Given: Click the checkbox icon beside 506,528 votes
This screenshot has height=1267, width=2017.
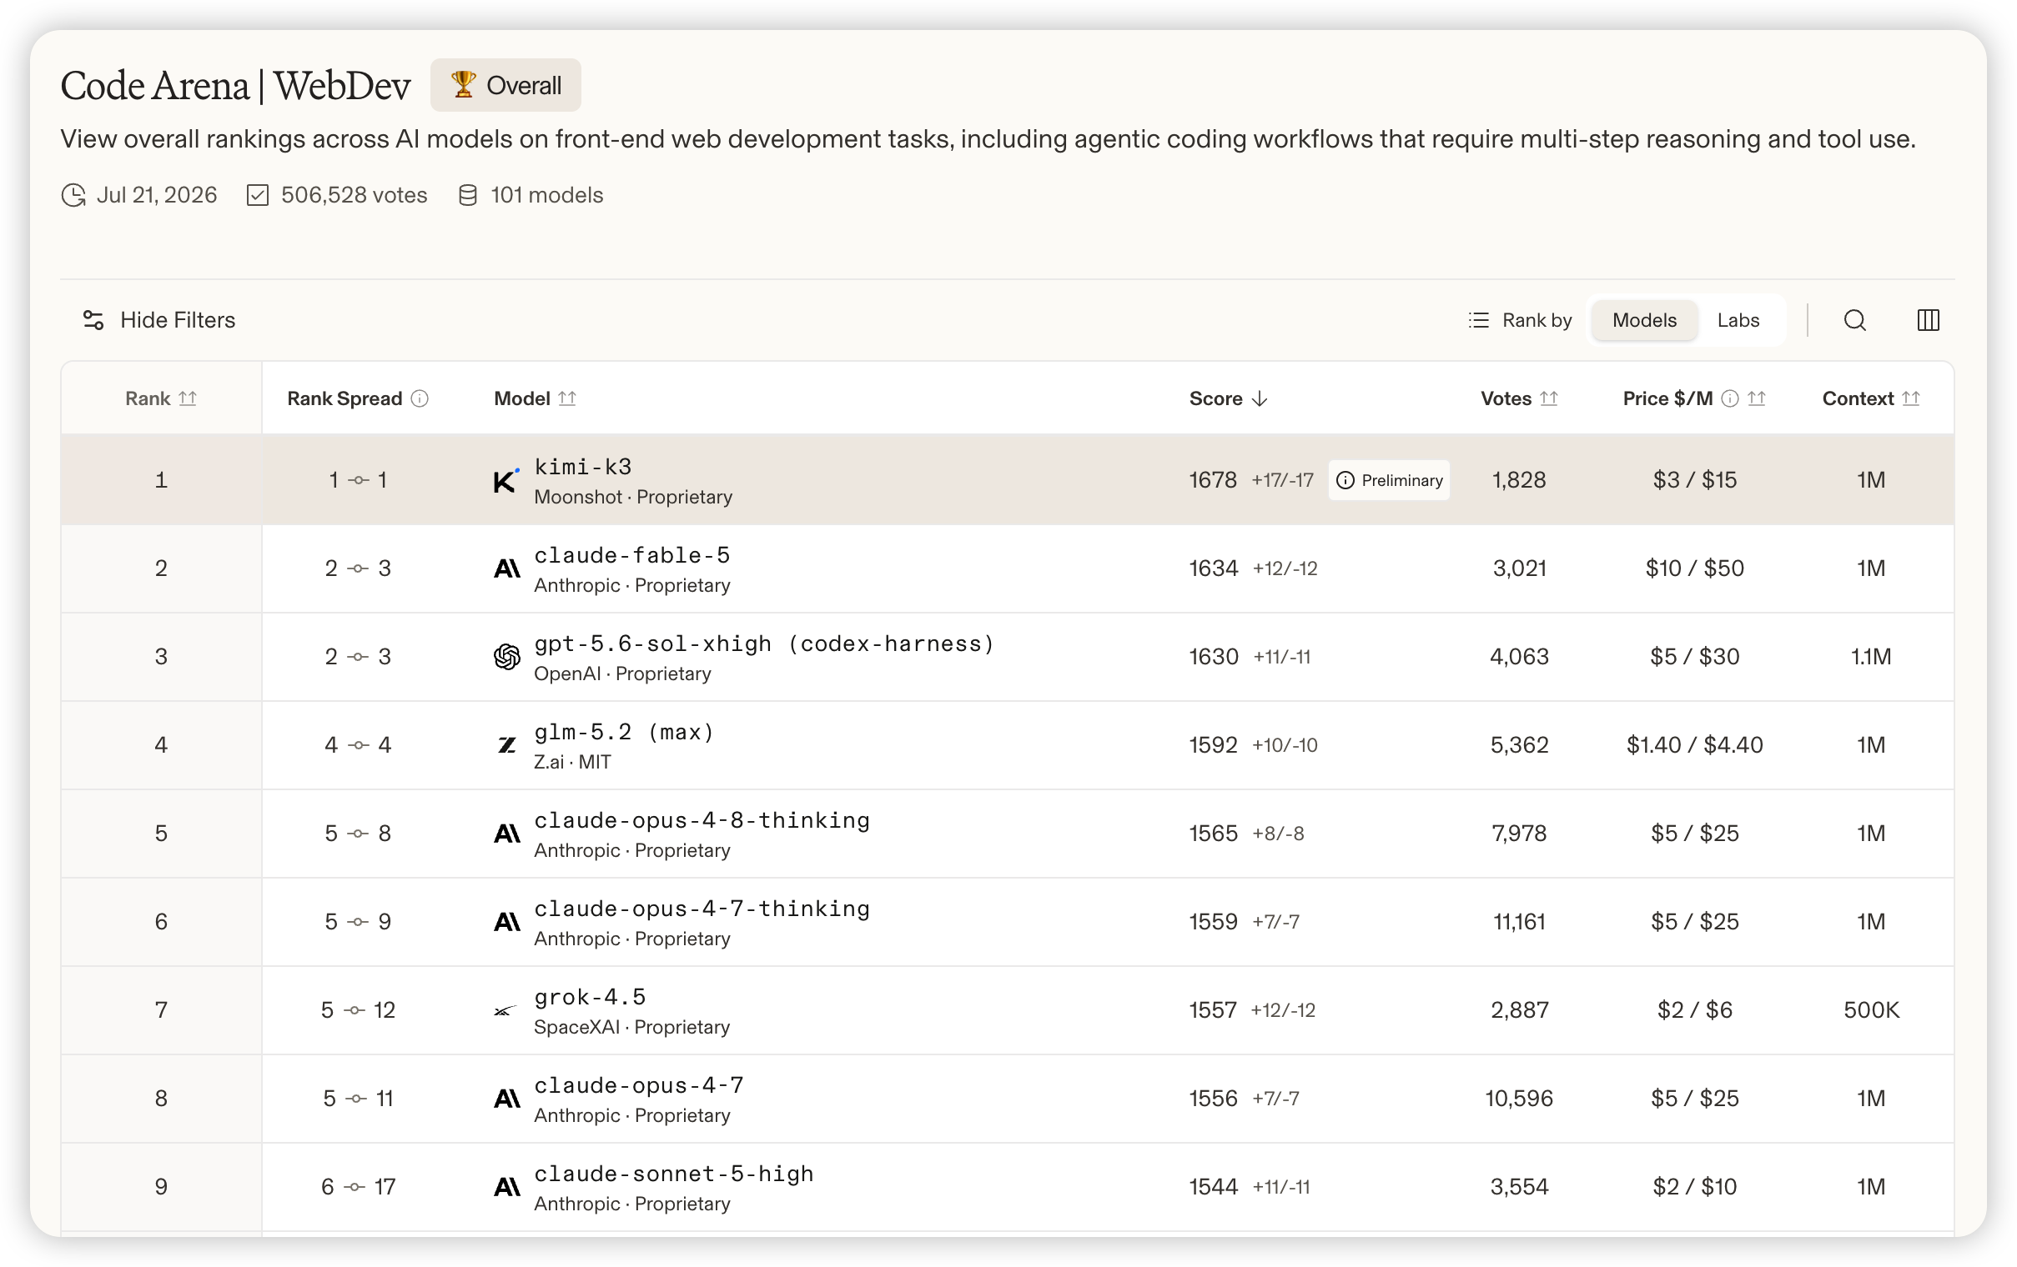Looking at the screenshot, I should point(258,196).
